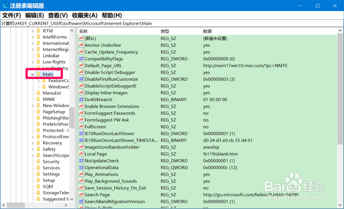The width and height of the screenshot is (344, 209).
Task: Click the CompatibilityFlags DWORD value icon
Action: coord(81,59)
